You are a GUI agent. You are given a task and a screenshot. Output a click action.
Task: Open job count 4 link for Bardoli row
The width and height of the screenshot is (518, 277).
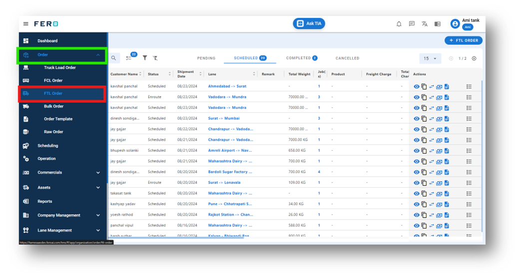pos(319,172)
